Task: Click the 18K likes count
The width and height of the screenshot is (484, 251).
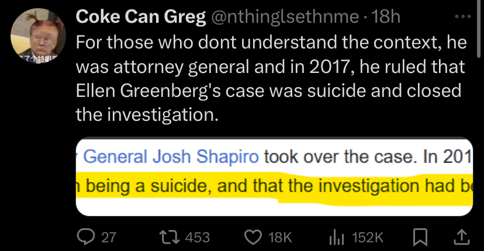Action: coord(280,238)
